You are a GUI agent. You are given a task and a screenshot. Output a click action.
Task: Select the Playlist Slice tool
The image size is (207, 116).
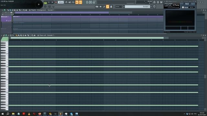19,10
